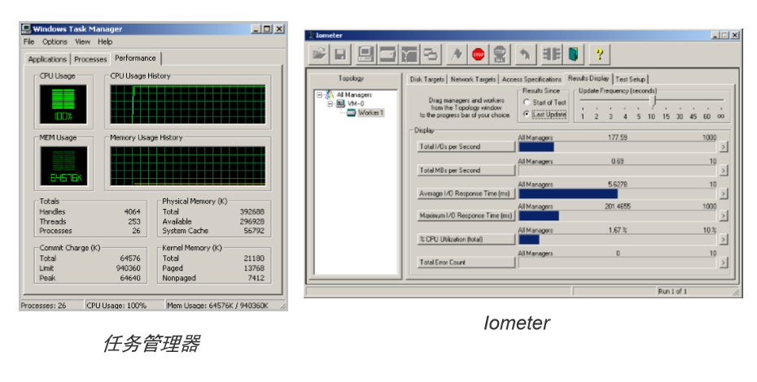
Task: Open arrow next to Maximum I/O Response Time bar
Action: click(x=723, y=215)
